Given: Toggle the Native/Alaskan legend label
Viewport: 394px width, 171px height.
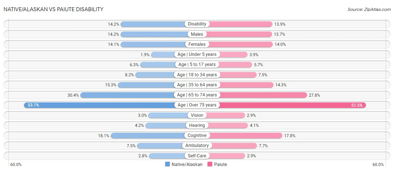Looking at the screenshot, I should 187,164.
